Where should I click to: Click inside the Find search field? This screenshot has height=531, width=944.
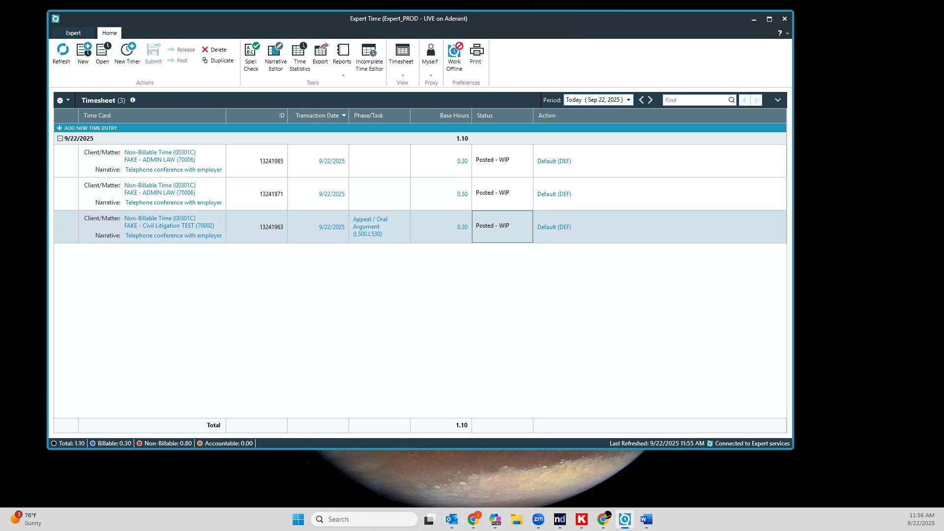(696, 100)
